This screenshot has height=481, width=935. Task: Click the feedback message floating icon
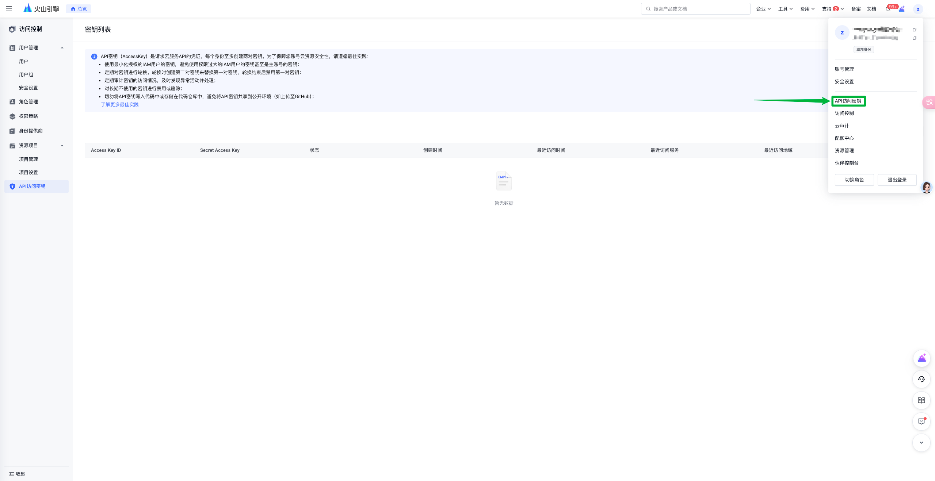coord(921,422)
